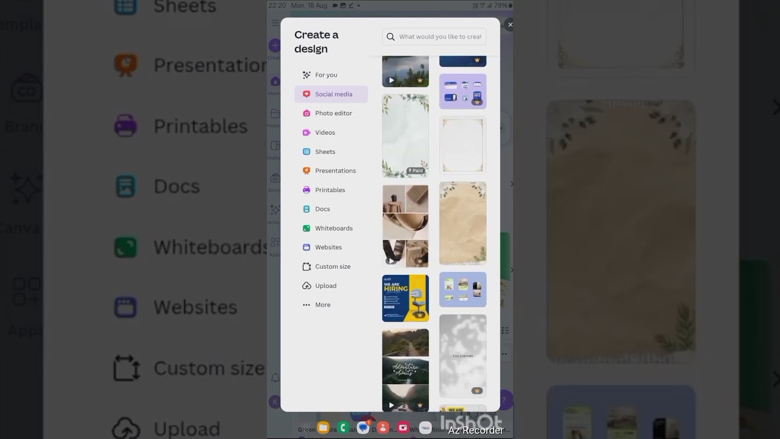
Task: Click the Presentations icon in sidebar
Action: (x=307, y=171)
